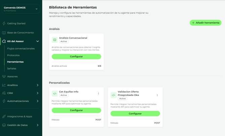Select Señales in the sidebar
Image resolution: width=225 pixels, height=136 pixels.
click(12, 69)
